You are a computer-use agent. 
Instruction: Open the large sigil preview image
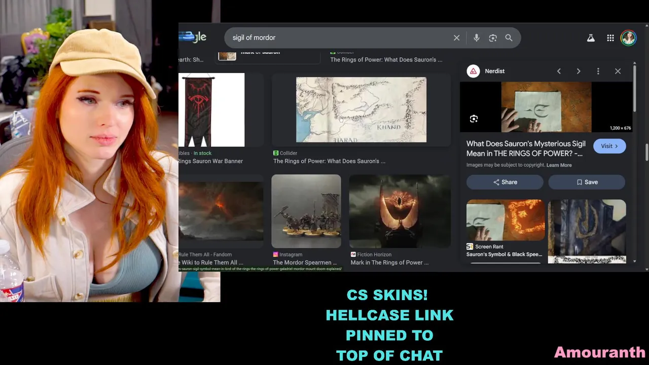point(546,107)
